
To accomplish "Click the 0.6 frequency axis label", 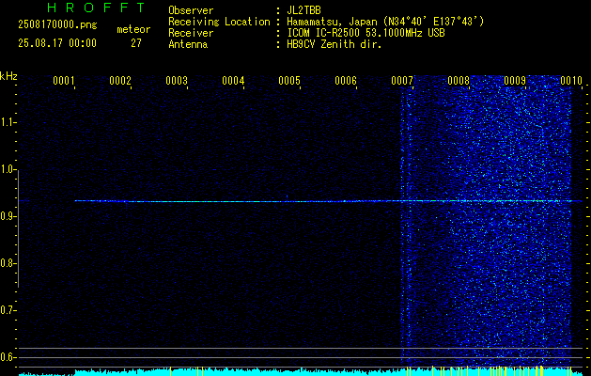I will click(x=8, y=357).
